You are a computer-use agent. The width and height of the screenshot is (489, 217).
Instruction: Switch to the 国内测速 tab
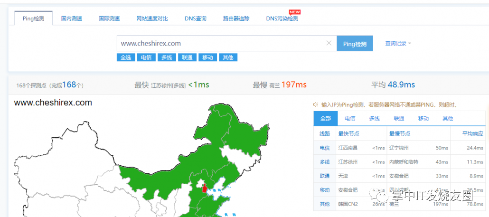pos(72,19)
